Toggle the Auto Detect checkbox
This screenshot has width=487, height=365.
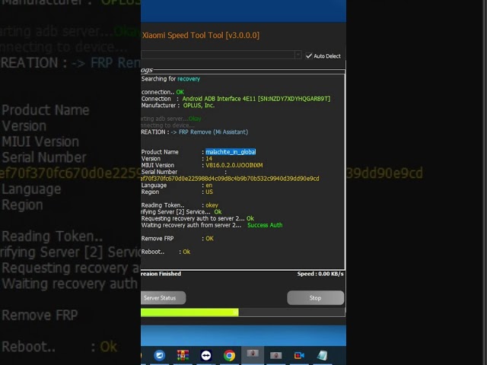309,56
